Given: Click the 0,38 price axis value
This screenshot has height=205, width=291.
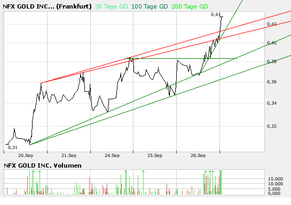Looking at the screenshot, I should tap(272, 61).
